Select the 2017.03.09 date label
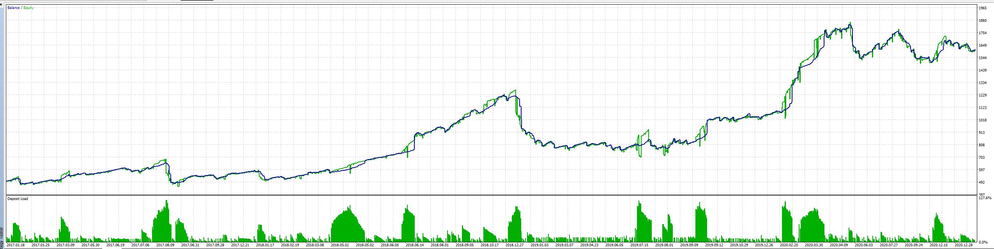The image size is (994, 249). coord(65,245)
